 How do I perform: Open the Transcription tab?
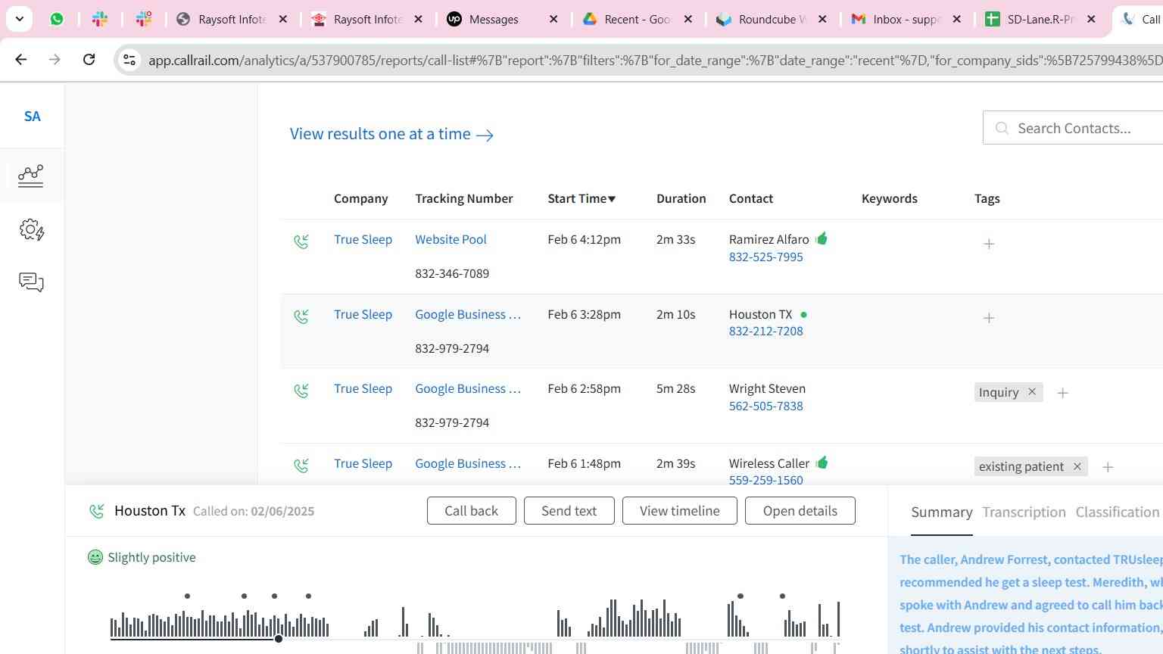1024,512
